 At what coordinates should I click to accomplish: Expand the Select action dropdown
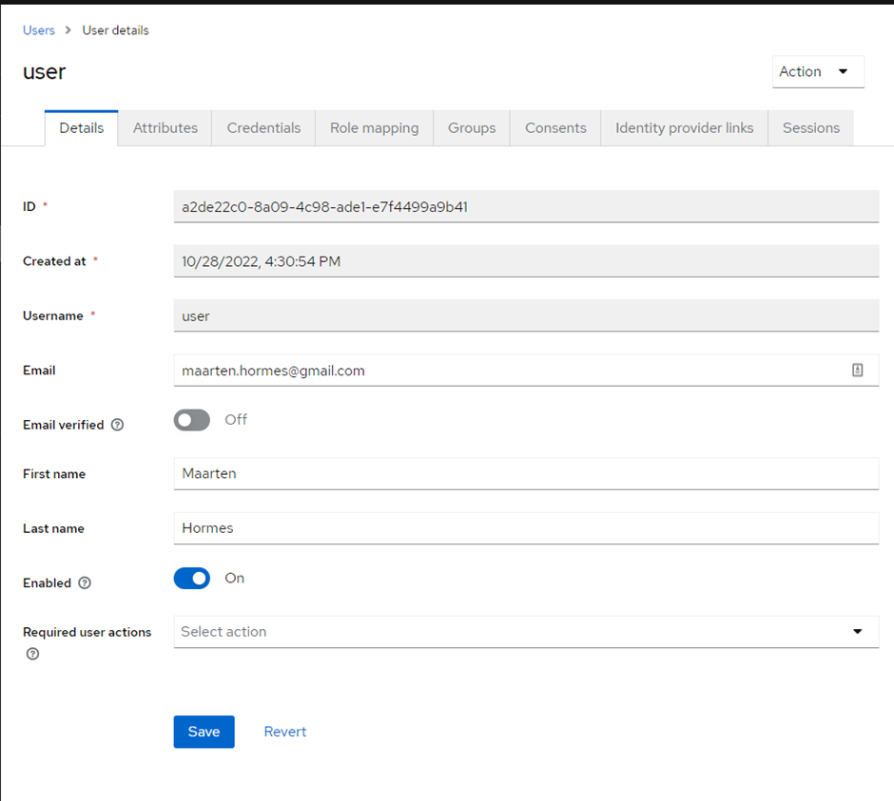click(x=525, y=632)
